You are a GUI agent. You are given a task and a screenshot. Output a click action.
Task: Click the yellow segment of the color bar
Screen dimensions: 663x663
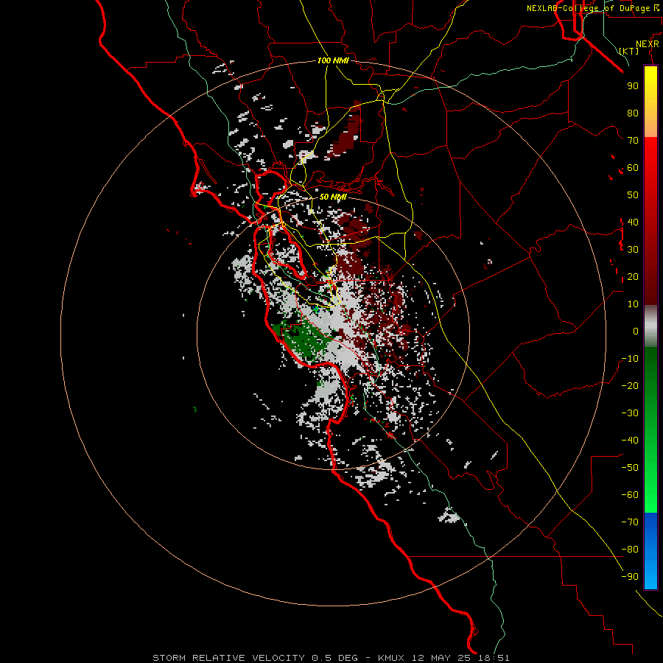point(650,102)
